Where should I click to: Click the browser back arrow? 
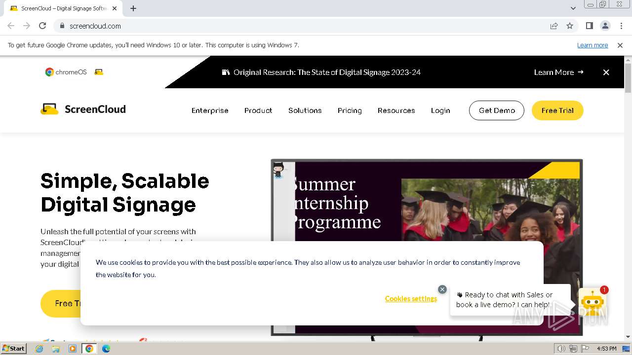tap(11, 26)
